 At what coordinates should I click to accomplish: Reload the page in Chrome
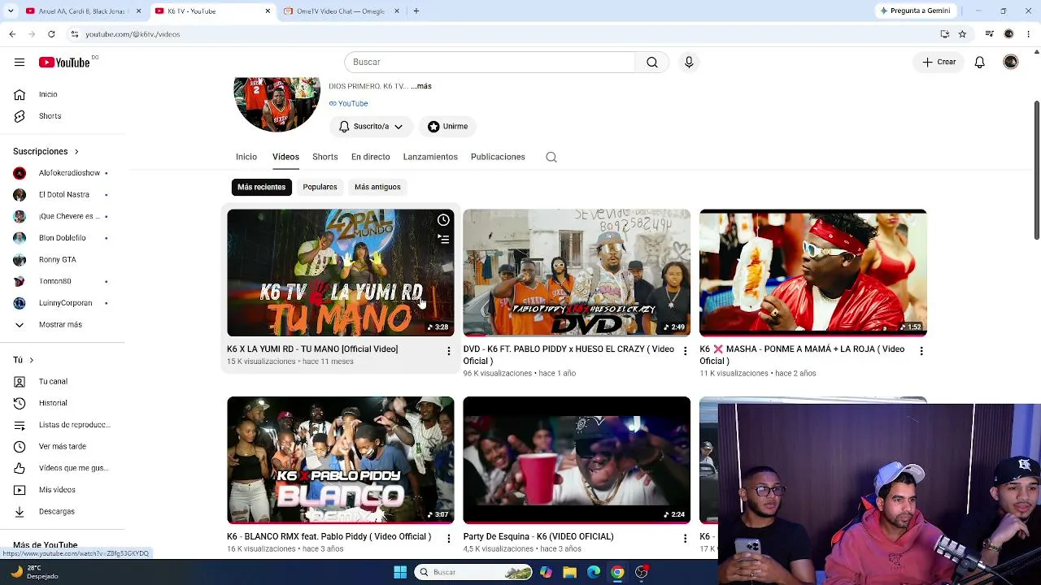click(51, 34)
